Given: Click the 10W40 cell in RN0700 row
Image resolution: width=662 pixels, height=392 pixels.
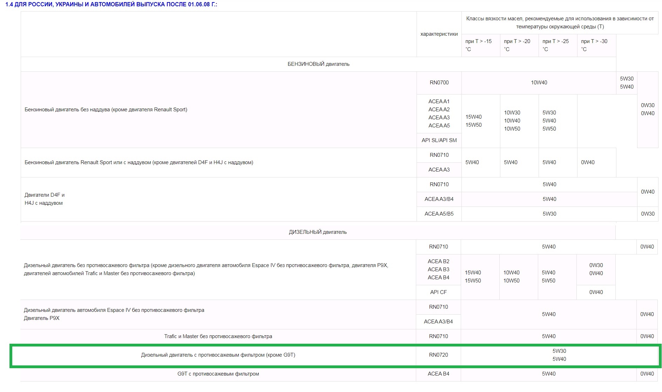Looking at the screenshot, I should click(539, 83).
